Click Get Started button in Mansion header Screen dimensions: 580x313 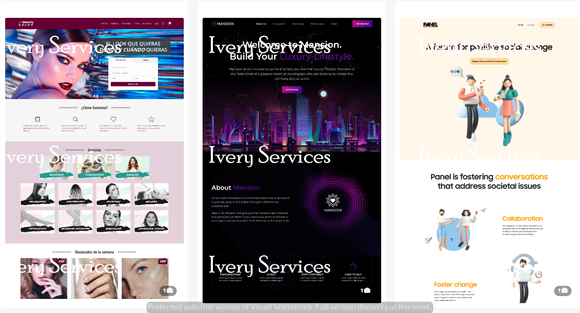pyautogui.click(x=362, y=23)
